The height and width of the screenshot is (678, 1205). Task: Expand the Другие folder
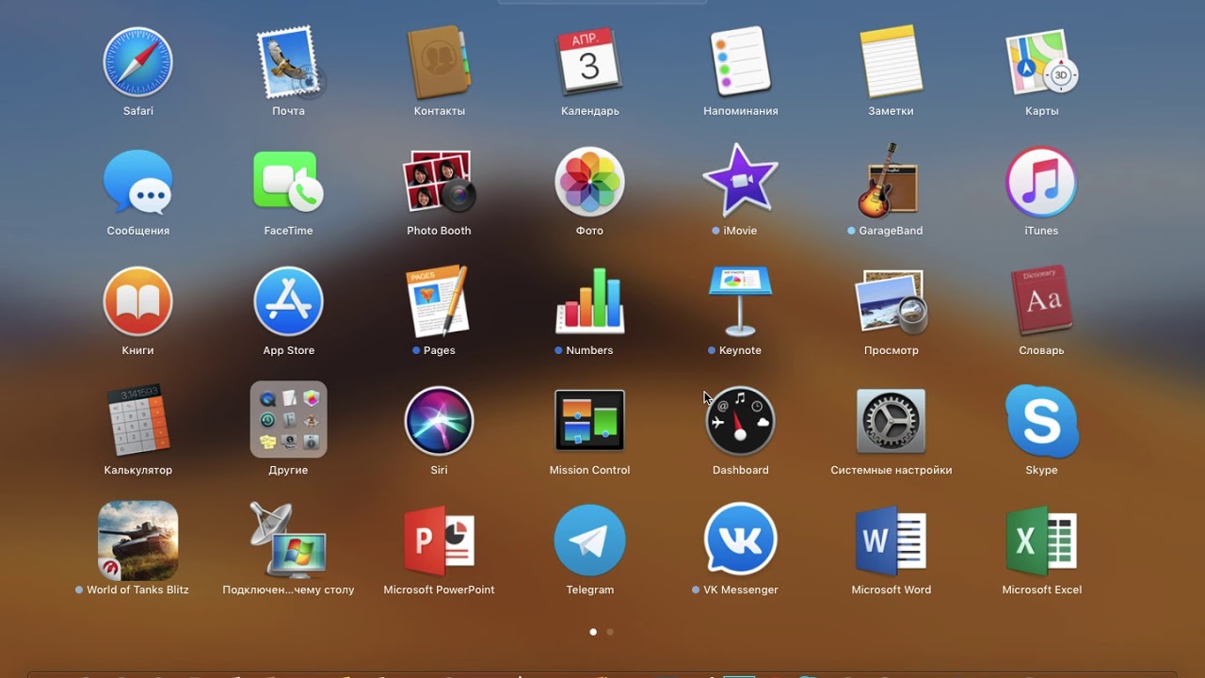pyautogui.click(x=289, y=420)
